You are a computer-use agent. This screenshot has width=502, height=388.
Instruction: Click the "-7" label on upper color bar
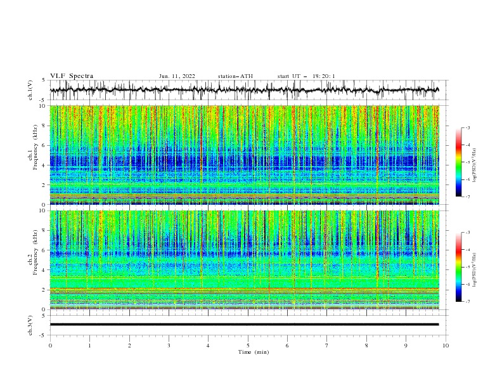(x=467, y=197)
